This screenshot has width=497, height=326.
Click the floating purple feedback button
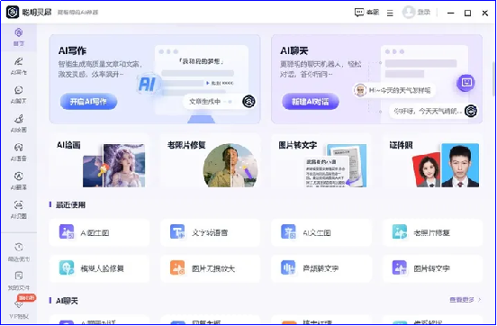[x=465, y=83]
